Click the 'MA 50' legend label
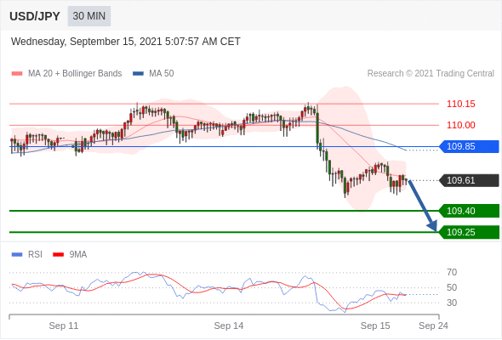 click(162, 74)
